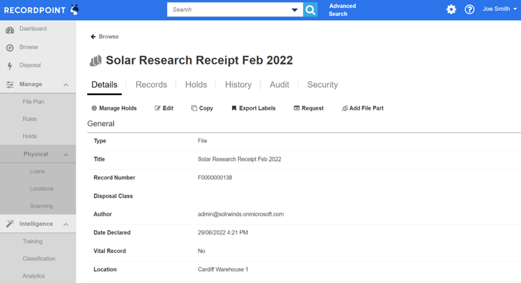
Task: Click the record number F0000000138
Action: tap(215, 177)
